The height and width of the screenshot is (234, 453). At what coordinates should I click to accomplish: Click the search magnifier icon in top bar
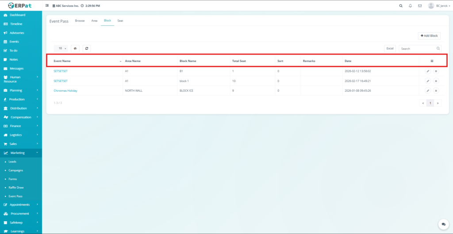coord(401,6)
